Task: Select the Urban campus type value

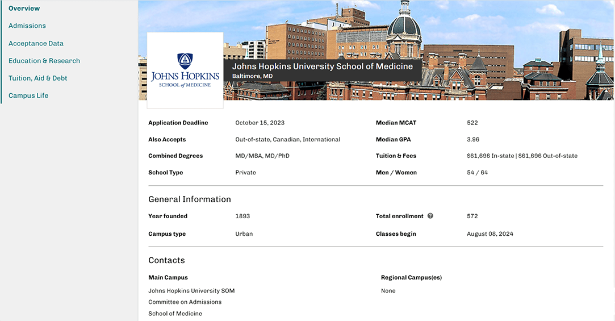Action: point(244,234)
